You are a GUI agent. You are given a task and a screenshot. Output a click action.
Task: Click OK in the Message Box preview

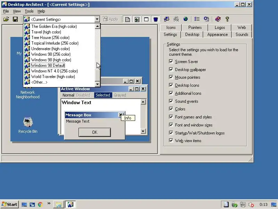click(x=95, y=132)
